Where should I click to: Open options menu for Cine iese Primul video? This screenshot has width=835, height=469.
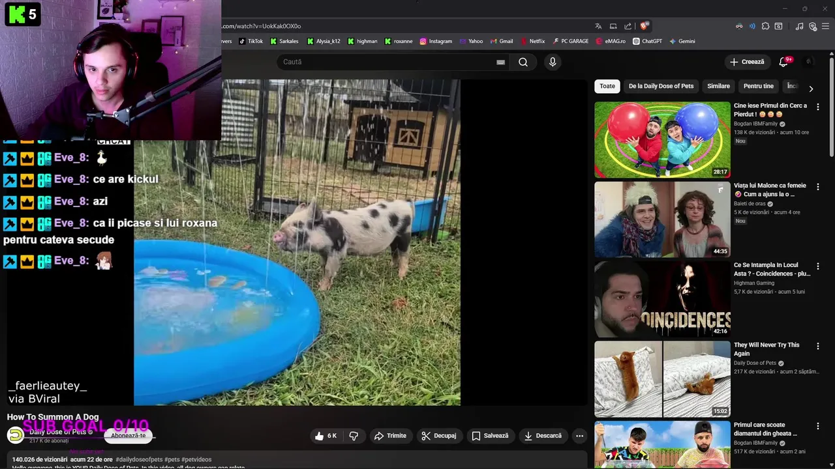tap(818, 106)
